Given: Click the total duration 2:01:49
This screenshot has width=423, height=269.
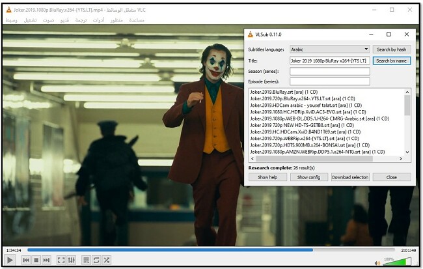Looking at the screenshot, I should click(x=409, y=250).
